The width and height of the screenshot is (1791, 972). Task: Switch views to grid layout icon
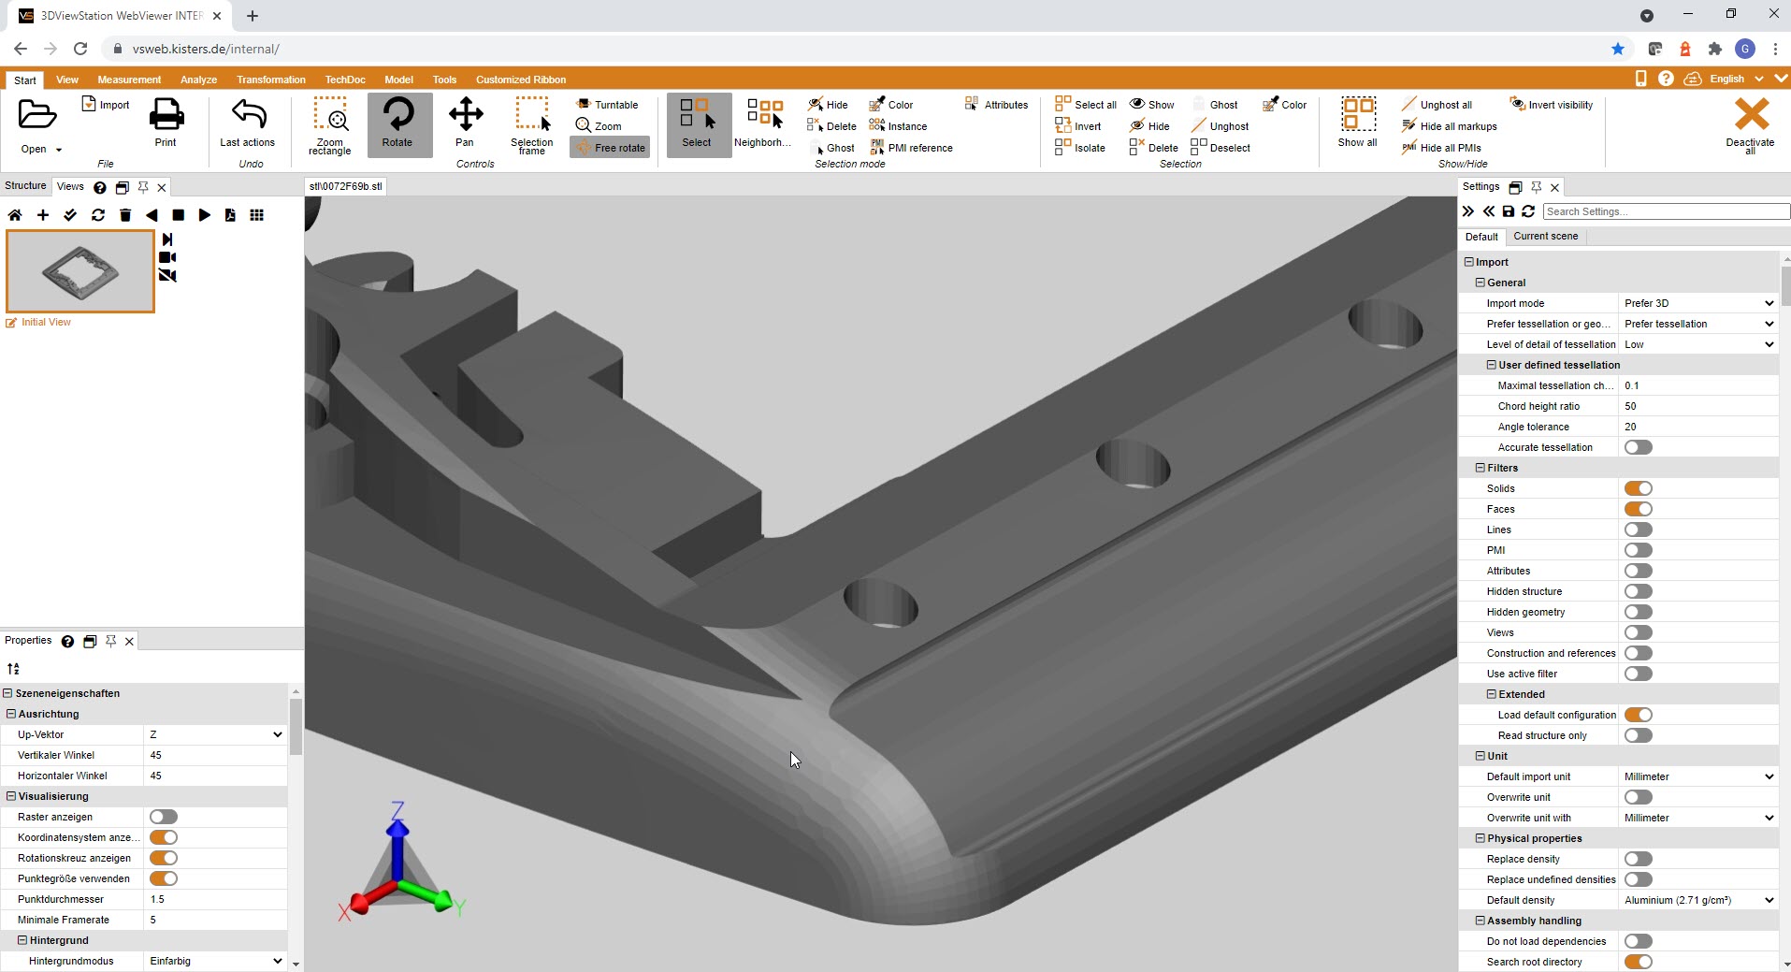coord(257,215)
